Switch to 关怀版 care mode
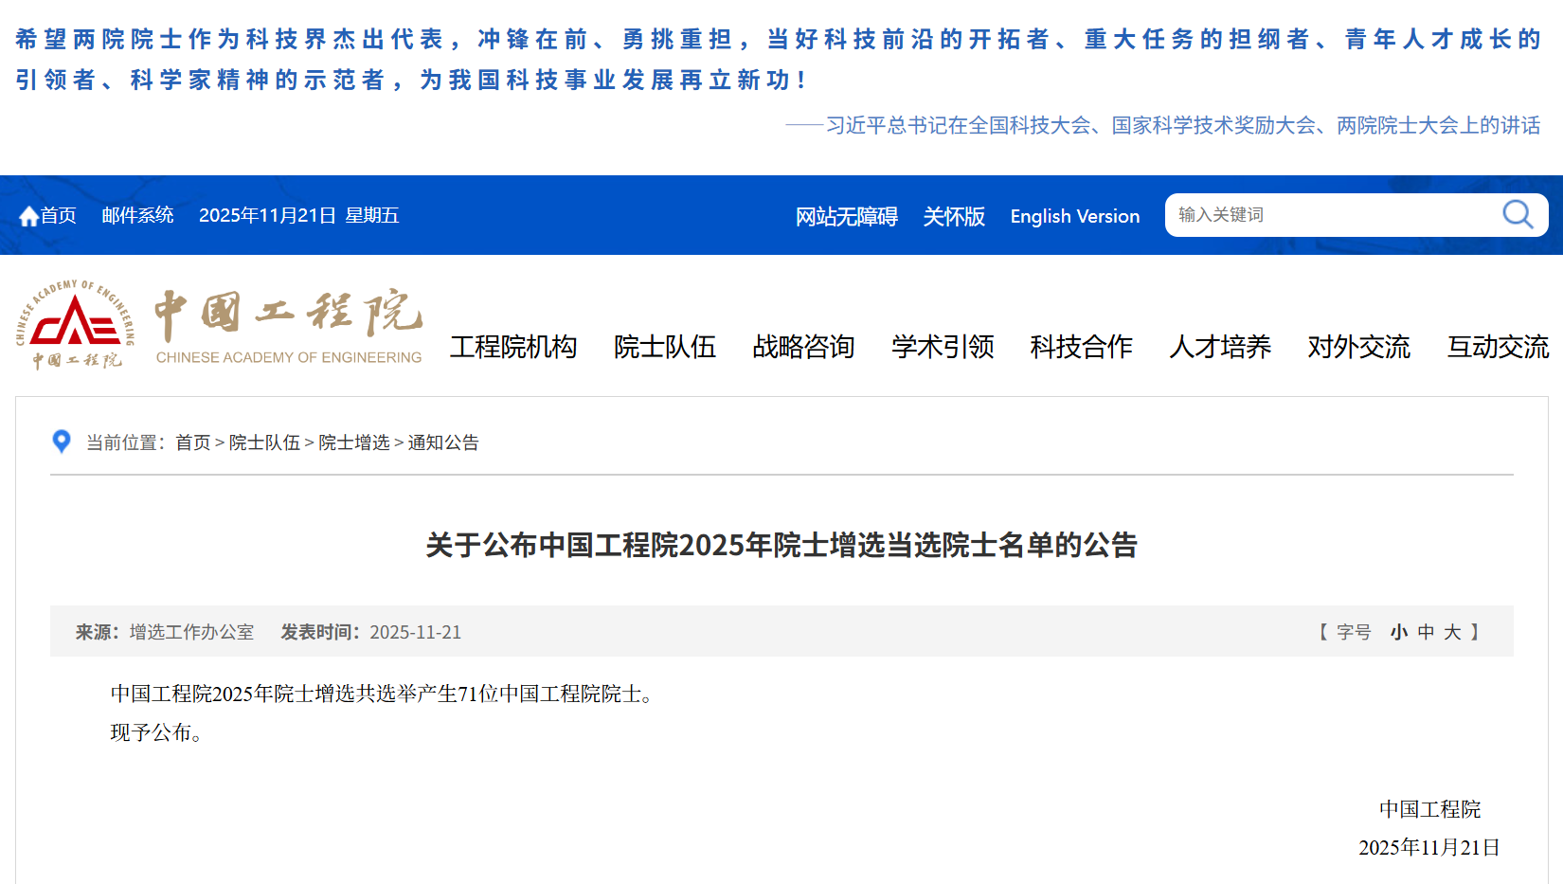The image size is (1563, 884). 954,216
